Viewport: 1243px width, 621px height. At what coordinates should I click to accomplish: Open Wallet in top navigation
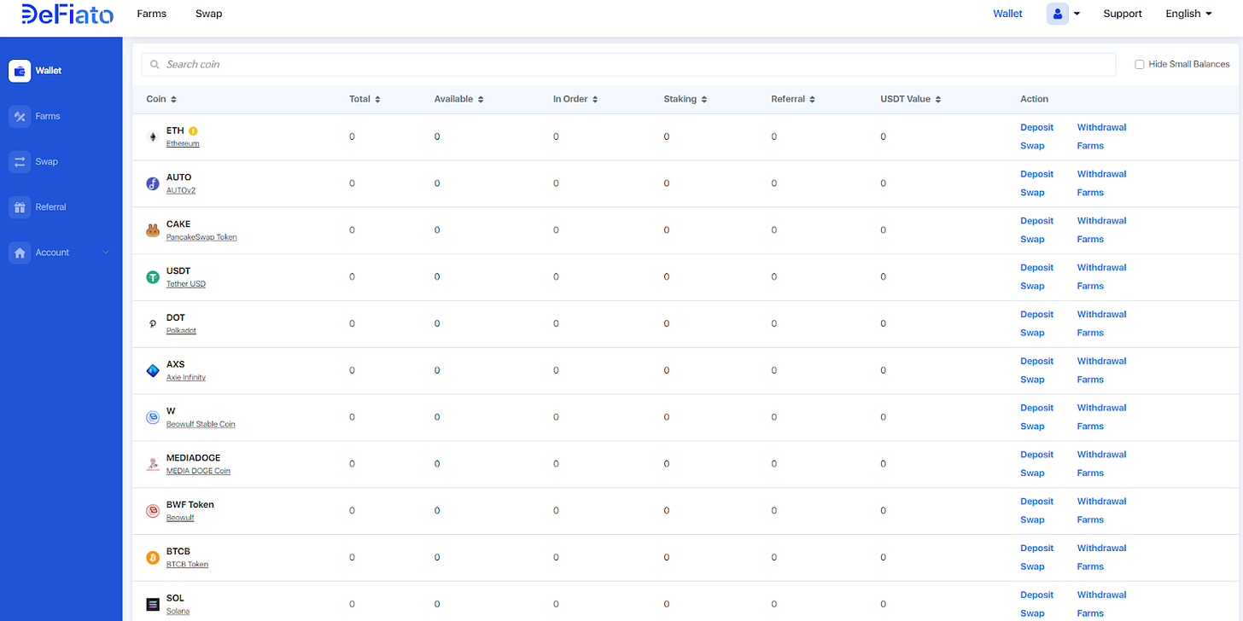(1007, 14)
